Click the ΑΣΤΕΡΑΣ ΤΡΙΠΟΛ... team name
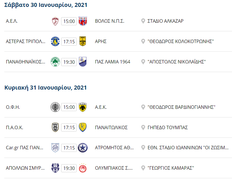232x180 pixels. pyautogui.click(x=26, y=42)
